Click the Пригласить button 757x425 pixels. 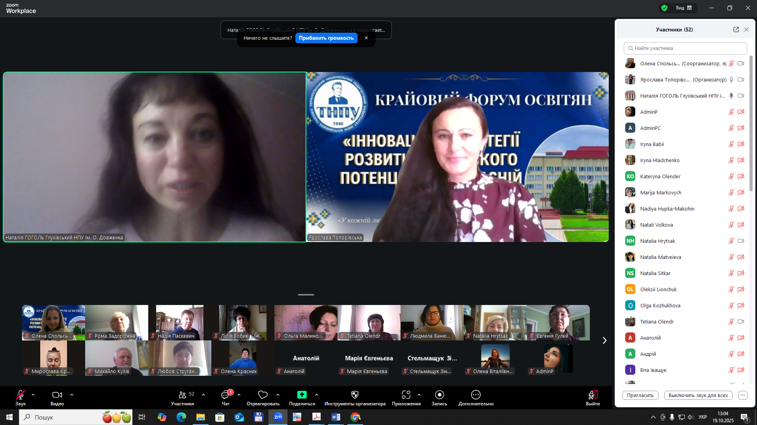[640, 395]
